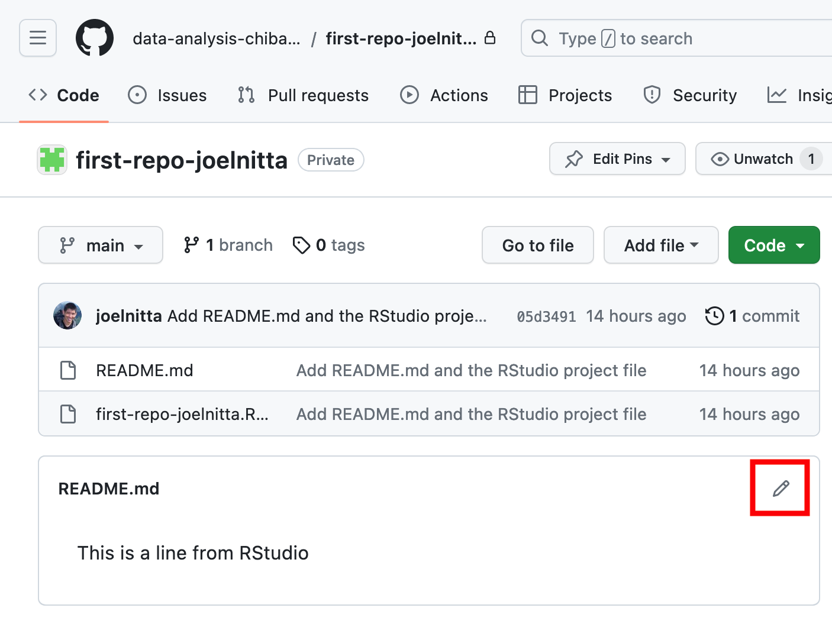The height and width of the screenshot is (624, 832).
Task: Open commit 05d3491 link
Action: pyautogui.click(x=546, y=316)
